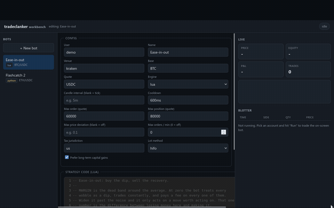Screen dimensions: 334x208
Task: Click the Candle interval input
Action: tap(104, 100)
